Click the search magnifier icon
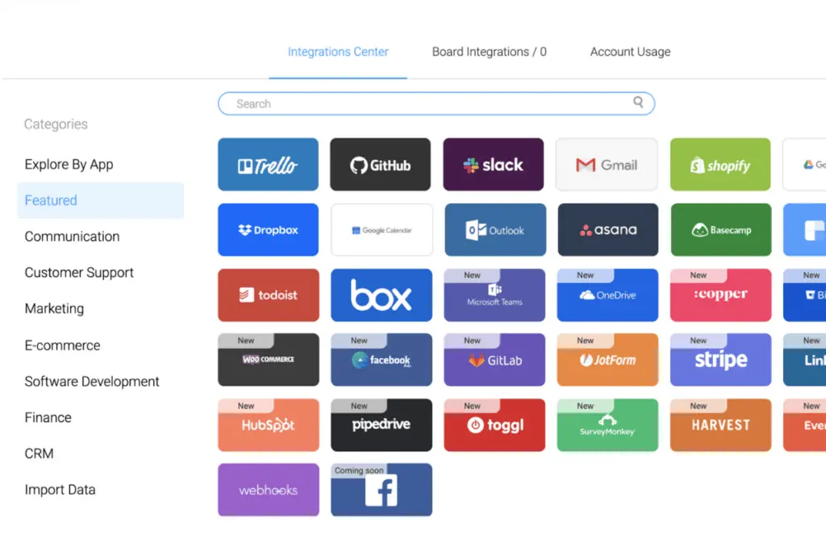Viewport: 826px width, 551px height. [638, 102]
